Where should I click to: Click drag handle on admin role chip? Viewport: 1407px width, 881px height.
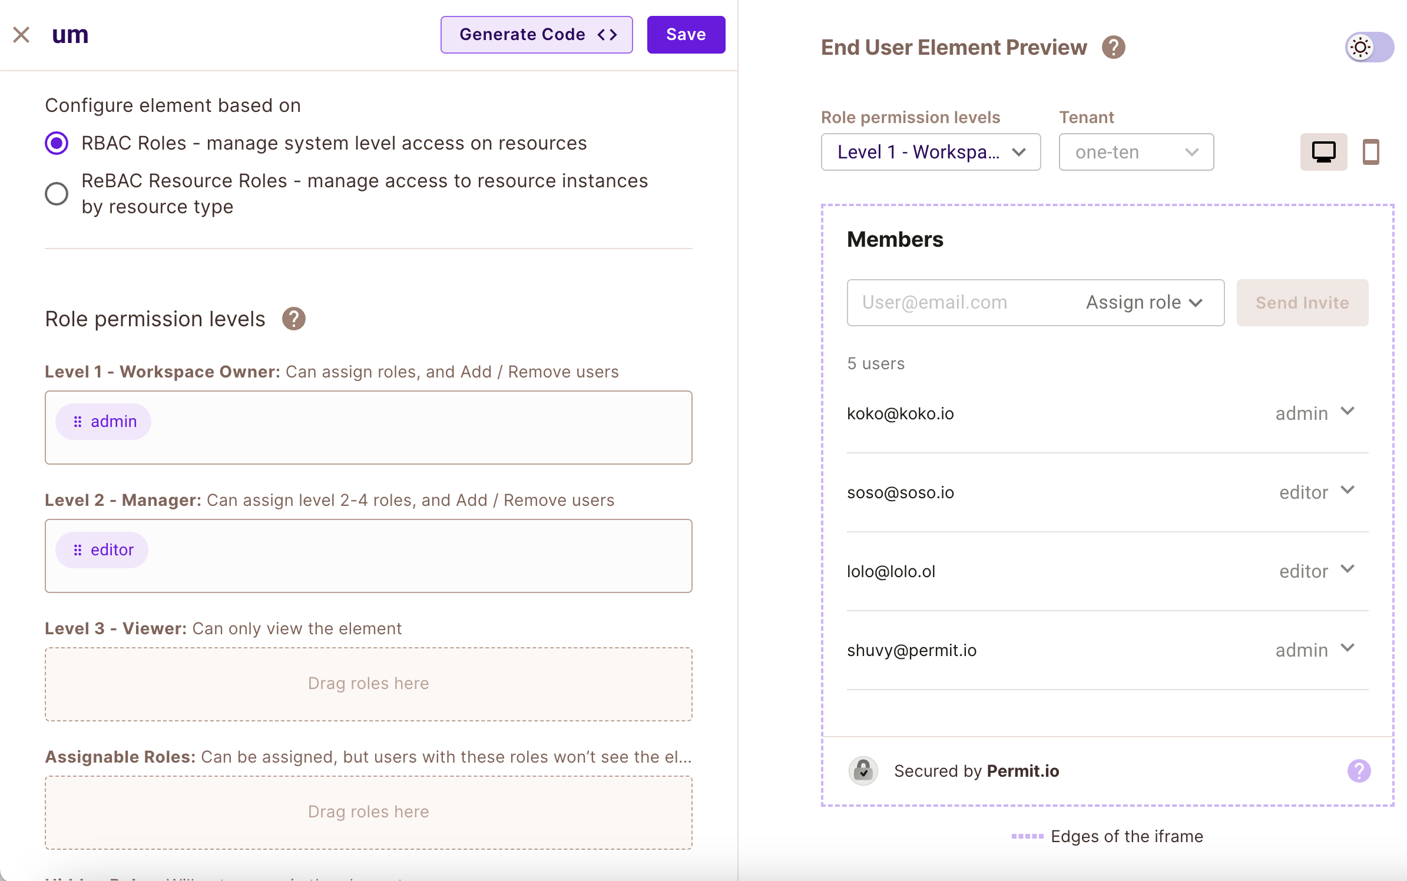pyautogui.click(x=78, y=422)
